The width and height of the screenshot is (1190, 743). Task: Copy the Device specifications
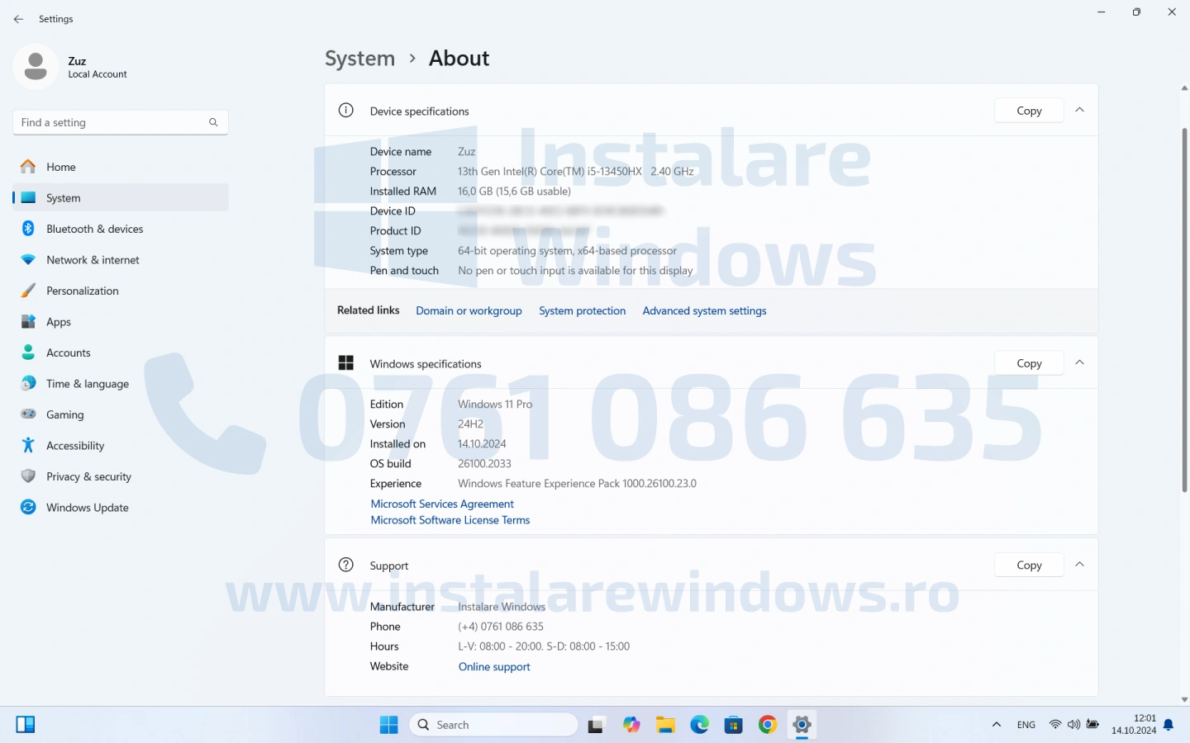[1029, 111]
